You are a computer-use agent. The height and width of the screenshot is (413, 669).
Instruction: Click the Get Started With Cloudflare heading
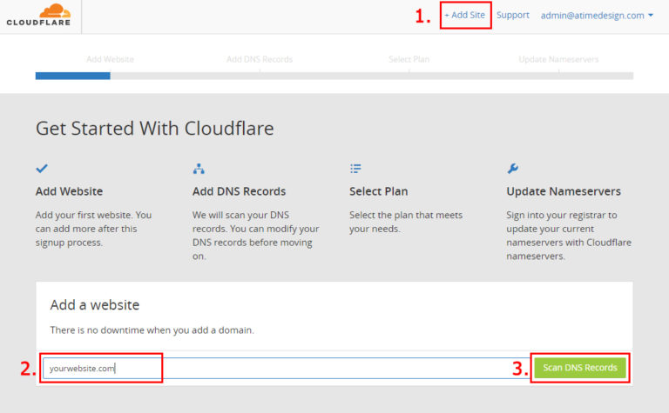click(x=155, y=128)
